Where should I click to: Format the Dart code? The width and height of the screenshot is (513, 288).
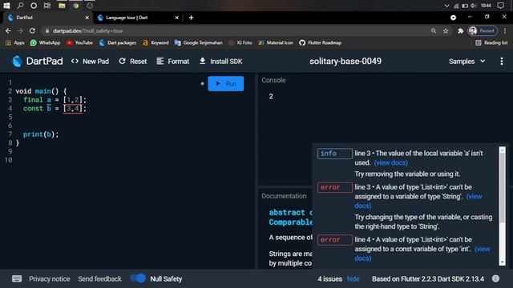(173, 62)
